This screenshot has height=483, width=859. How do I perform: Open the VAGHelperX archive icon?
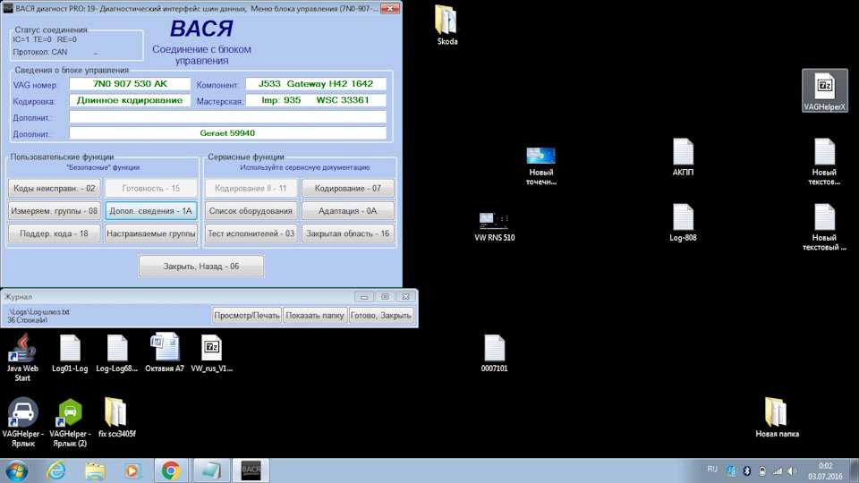pyautogui.click(x=824, y=88)
